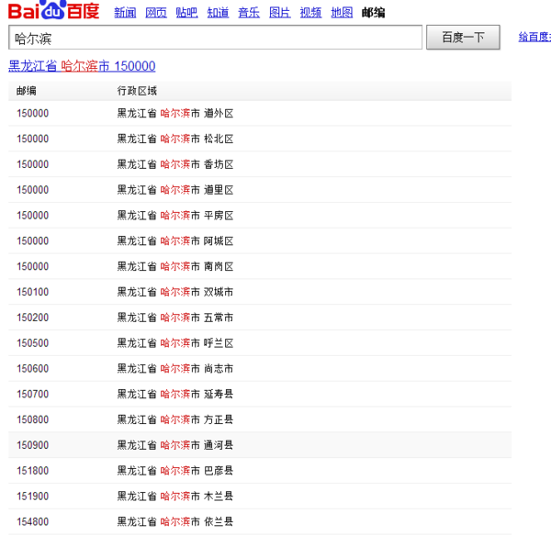The width and height of the screenshot is (551, 547).
Task: Click postal code 150800
Action: click(33, 419)
